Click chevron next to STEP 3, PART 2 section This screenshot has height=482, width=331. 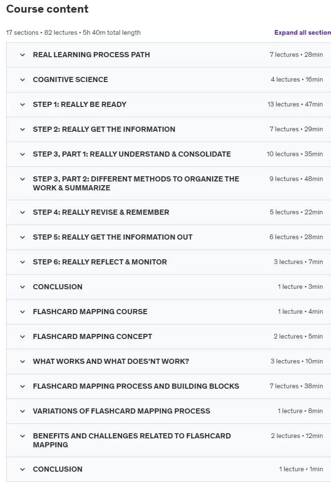point(23,179)
